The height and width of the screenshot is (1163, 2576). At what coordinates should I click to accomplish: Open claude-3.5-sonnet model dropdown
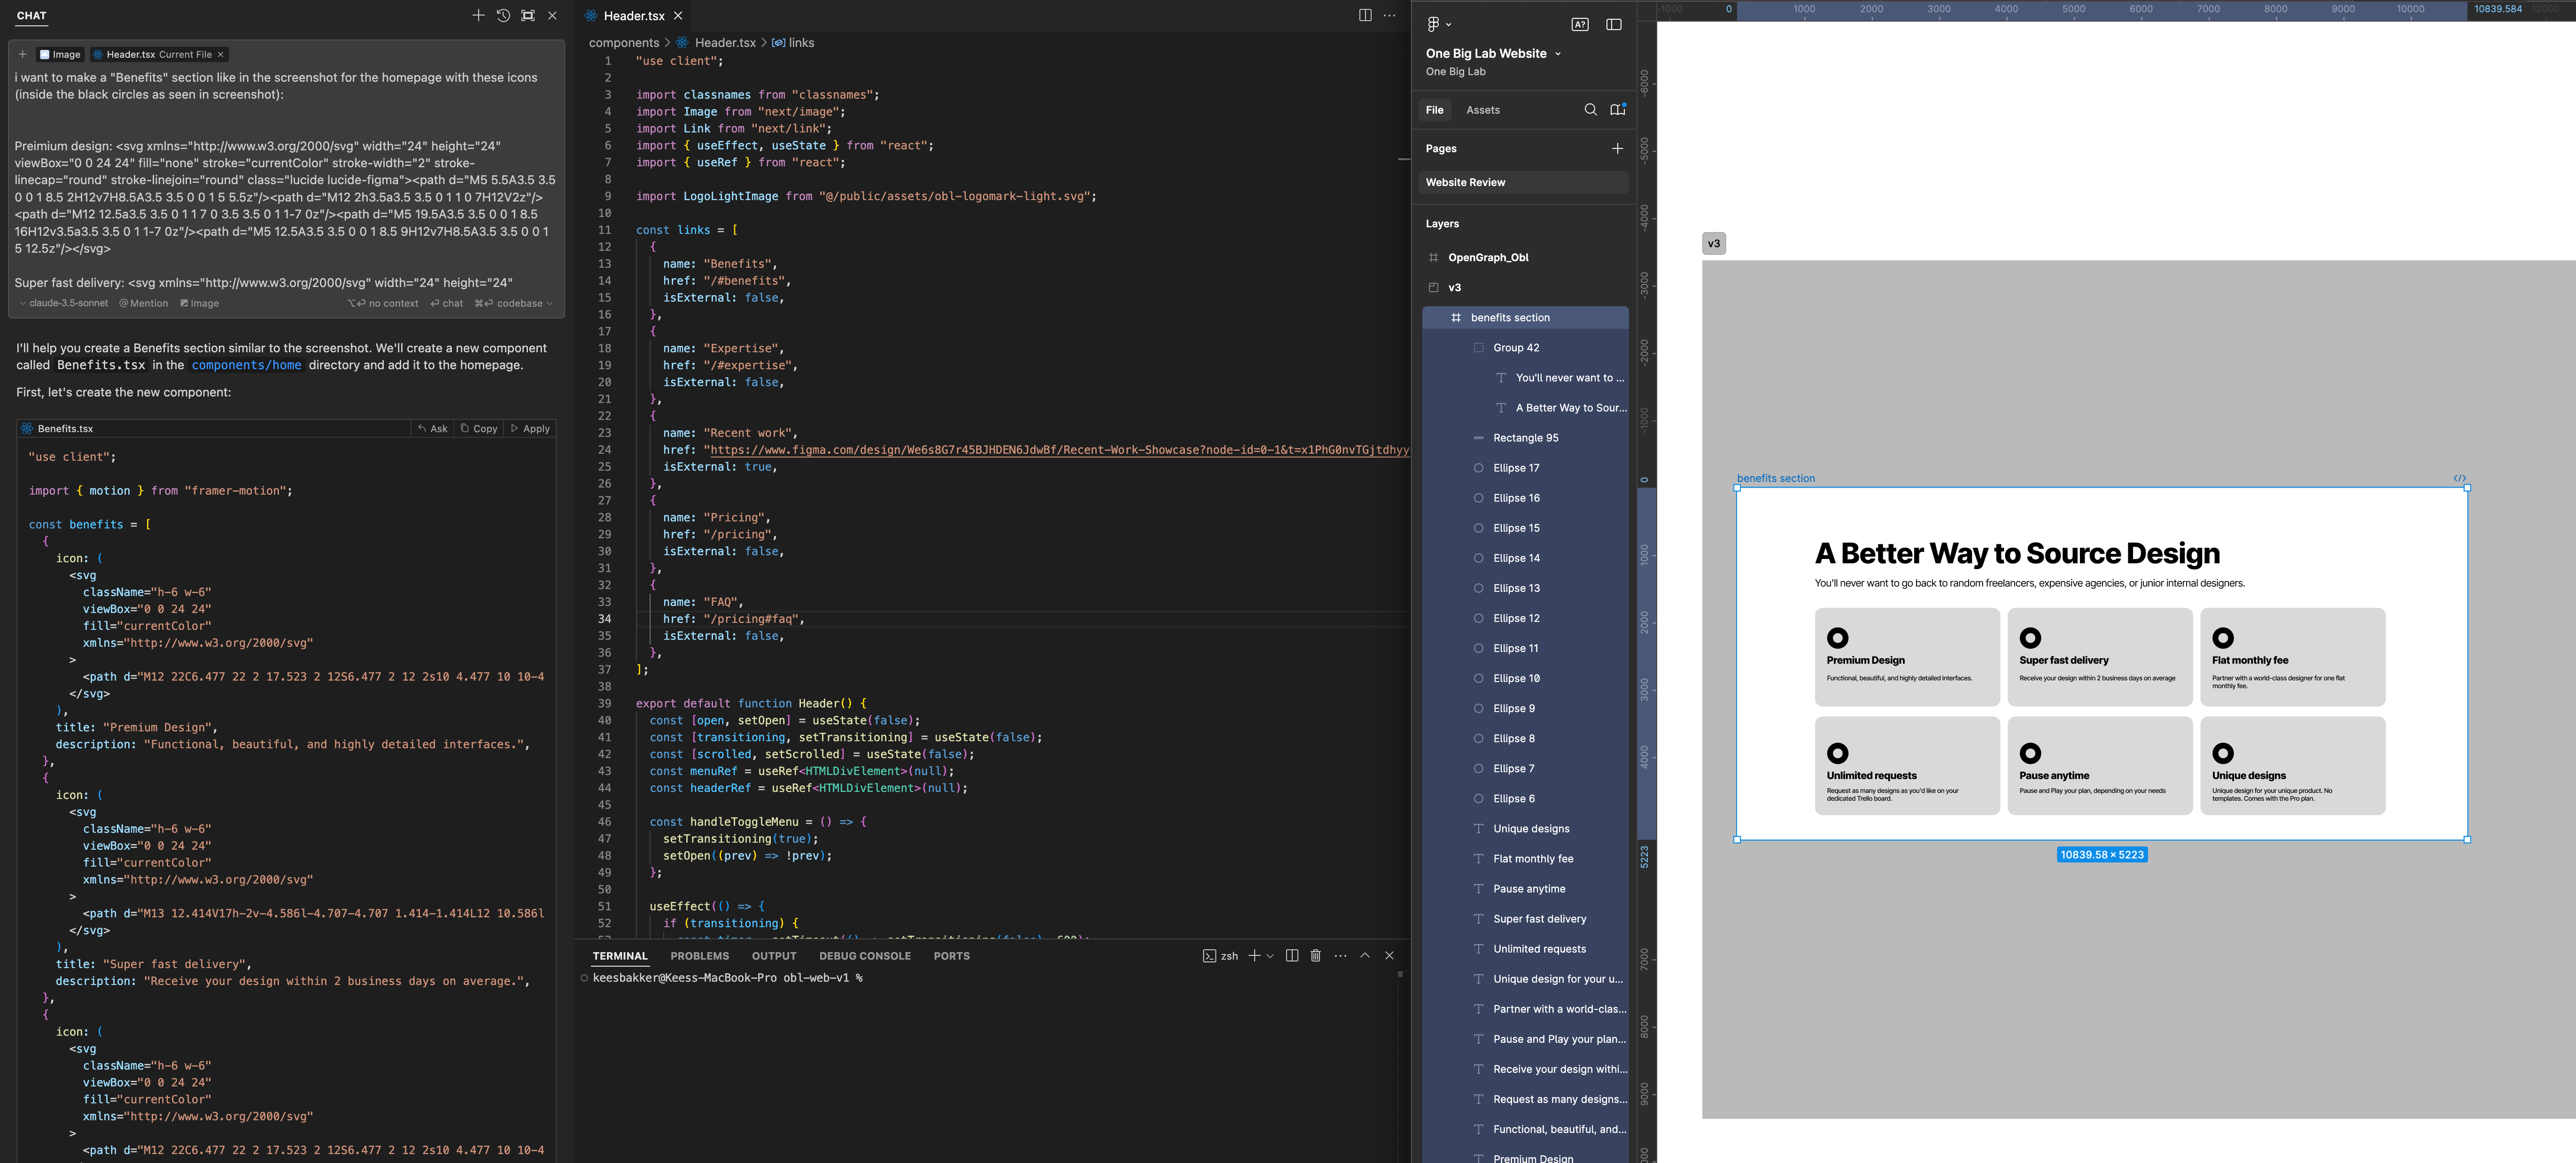[x=63, y=303]
